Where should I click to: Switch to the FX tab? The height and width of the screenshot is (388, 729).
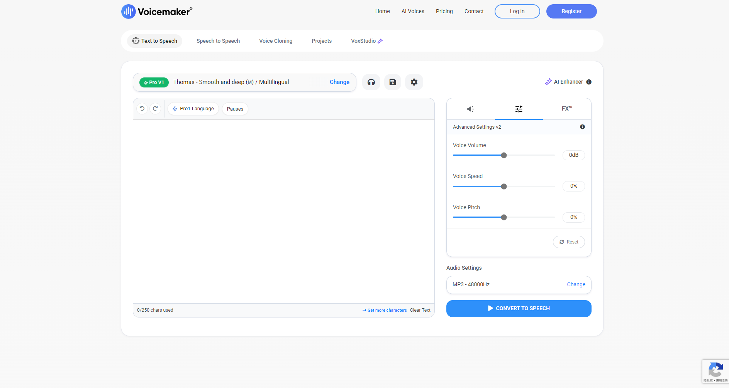tap(566, 109)
